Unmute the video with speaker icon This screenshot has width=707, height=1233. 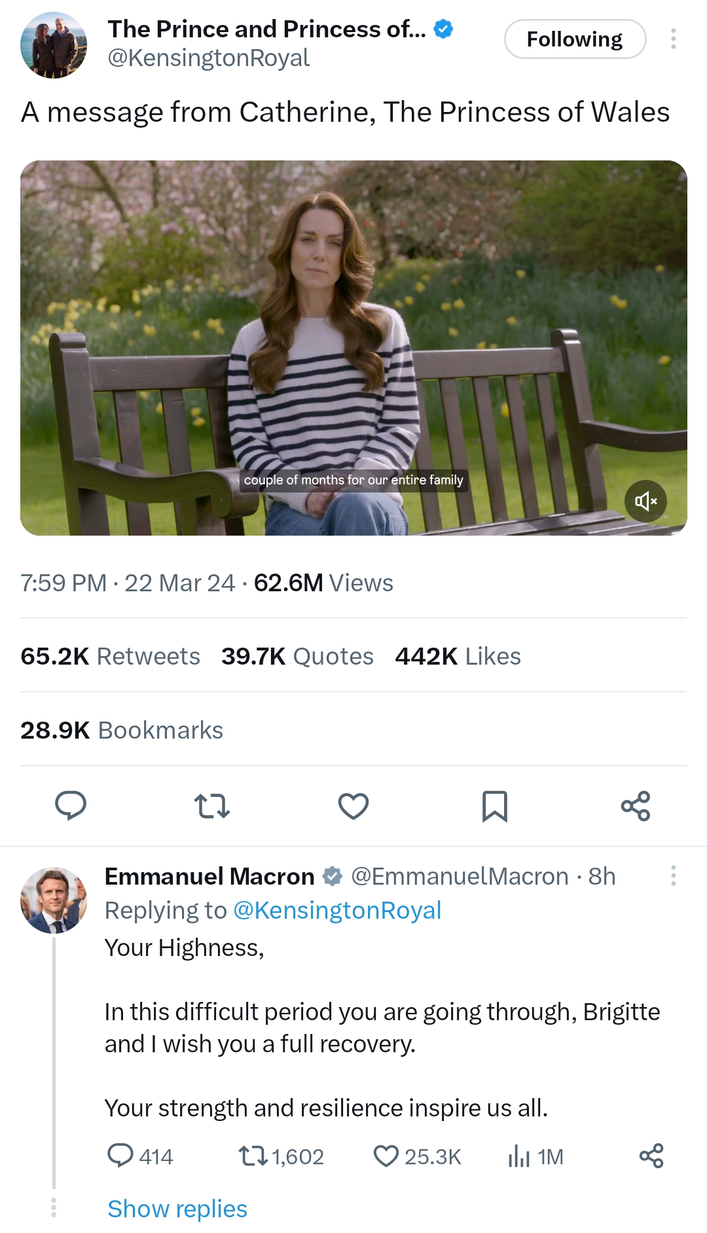645,502
